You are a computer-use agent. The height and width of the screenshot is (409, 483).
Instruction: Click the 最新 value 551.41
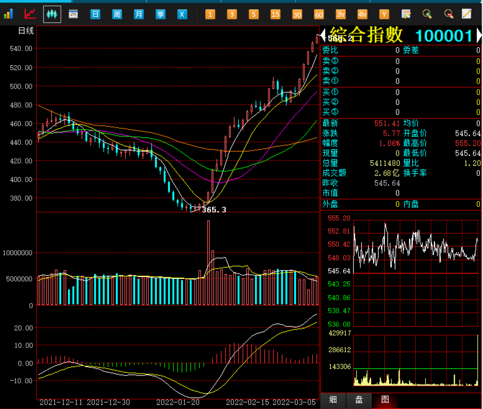(x=387, y=123)
